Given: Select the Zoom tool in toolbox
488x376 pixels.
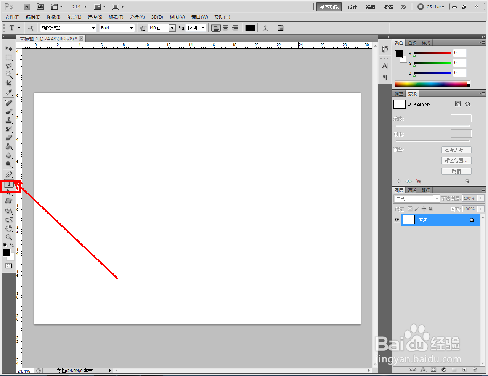Looking at the screenshot, I should point(9,237).
